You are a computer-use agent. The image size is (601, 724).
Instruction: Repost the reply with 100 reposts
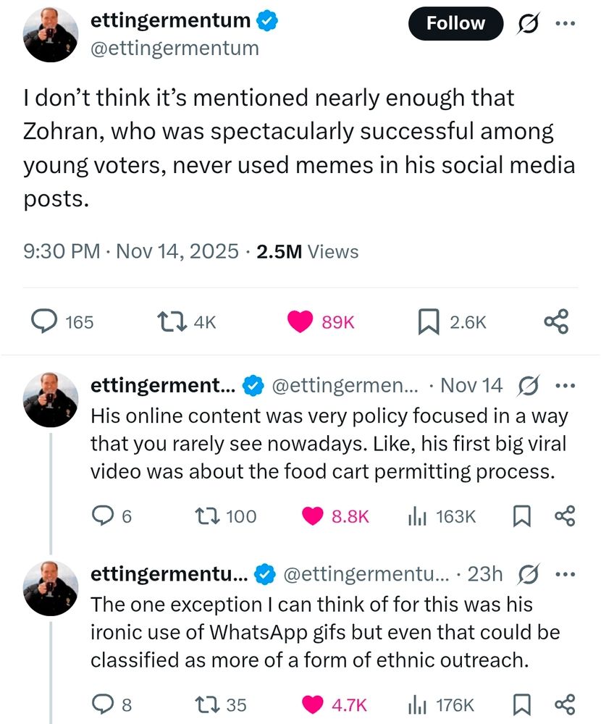208,515
